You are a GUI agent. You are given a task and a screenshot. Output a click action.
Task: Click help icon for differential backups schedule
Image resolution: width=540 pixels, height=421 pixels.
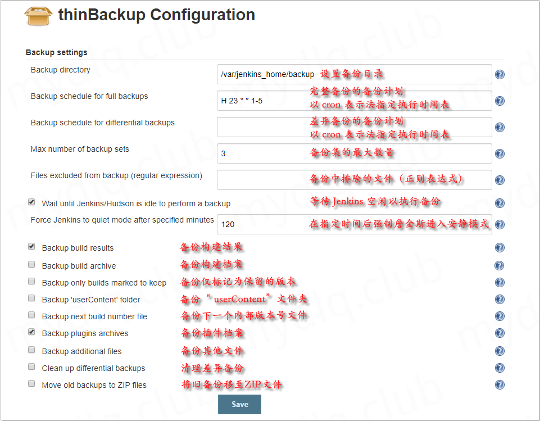(499, 128)
